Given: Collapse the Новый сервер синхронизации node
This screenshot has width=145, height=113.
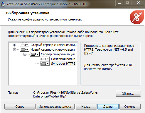Looking at the screenshot, I should point(14,49).
